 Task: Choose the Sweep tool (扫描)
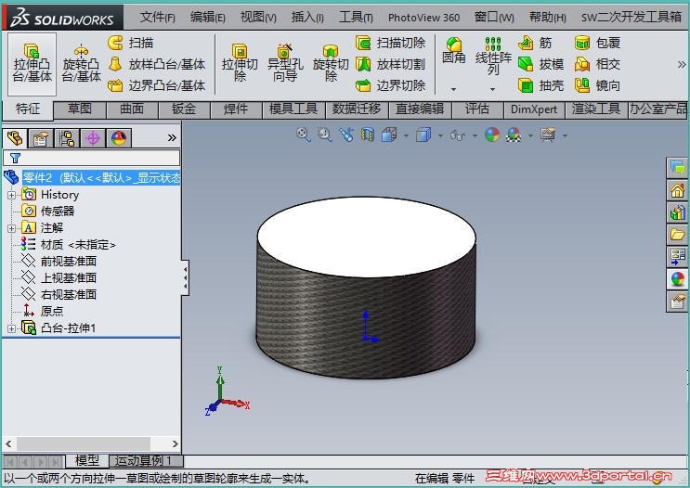tap(131, 43)
